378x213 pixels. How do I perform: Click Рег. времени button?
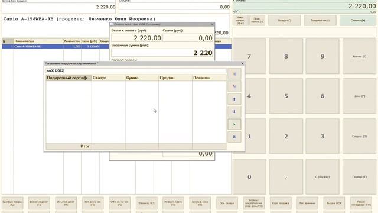pos(307,203)
